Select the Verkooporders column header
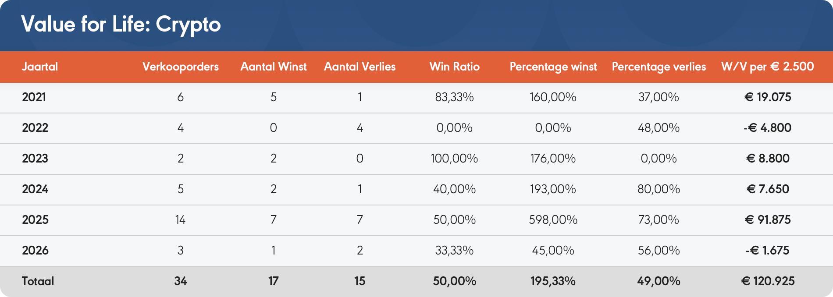Screen dimensions: 833x297 (x=181, y=67)
